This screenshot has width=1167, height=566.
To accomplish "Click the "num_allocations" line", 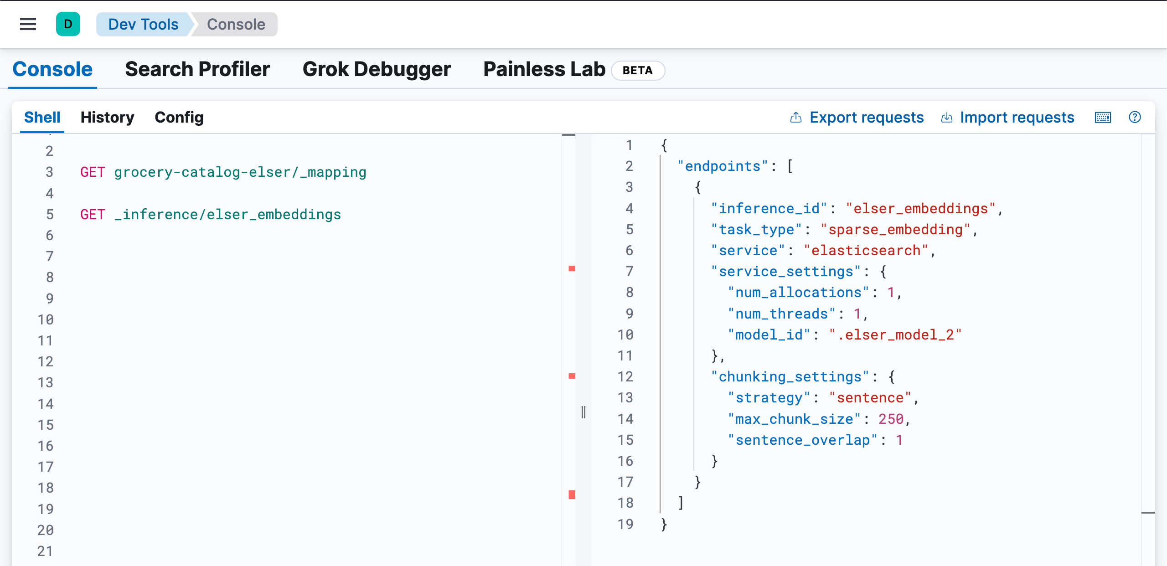I will (815, 293).
